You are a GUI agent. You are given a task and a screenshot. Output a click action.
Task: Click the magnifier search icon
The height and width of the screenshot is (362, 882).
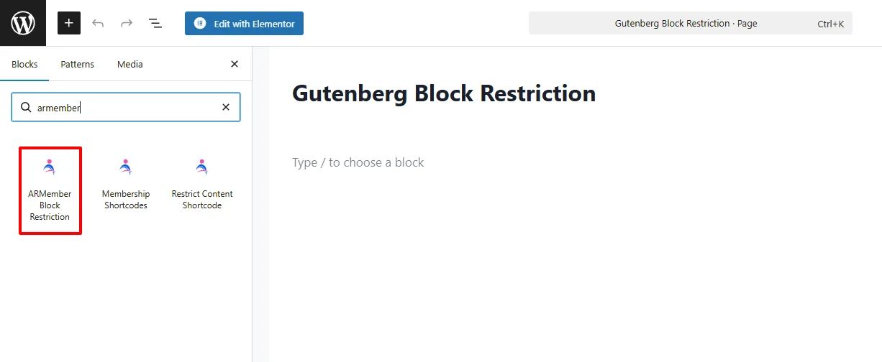(26, 107)
